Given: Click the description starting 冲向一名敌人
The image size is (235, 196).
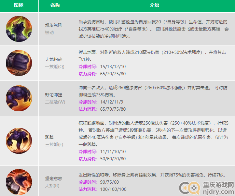Looking at the screenshot, I should click(153, 91).
